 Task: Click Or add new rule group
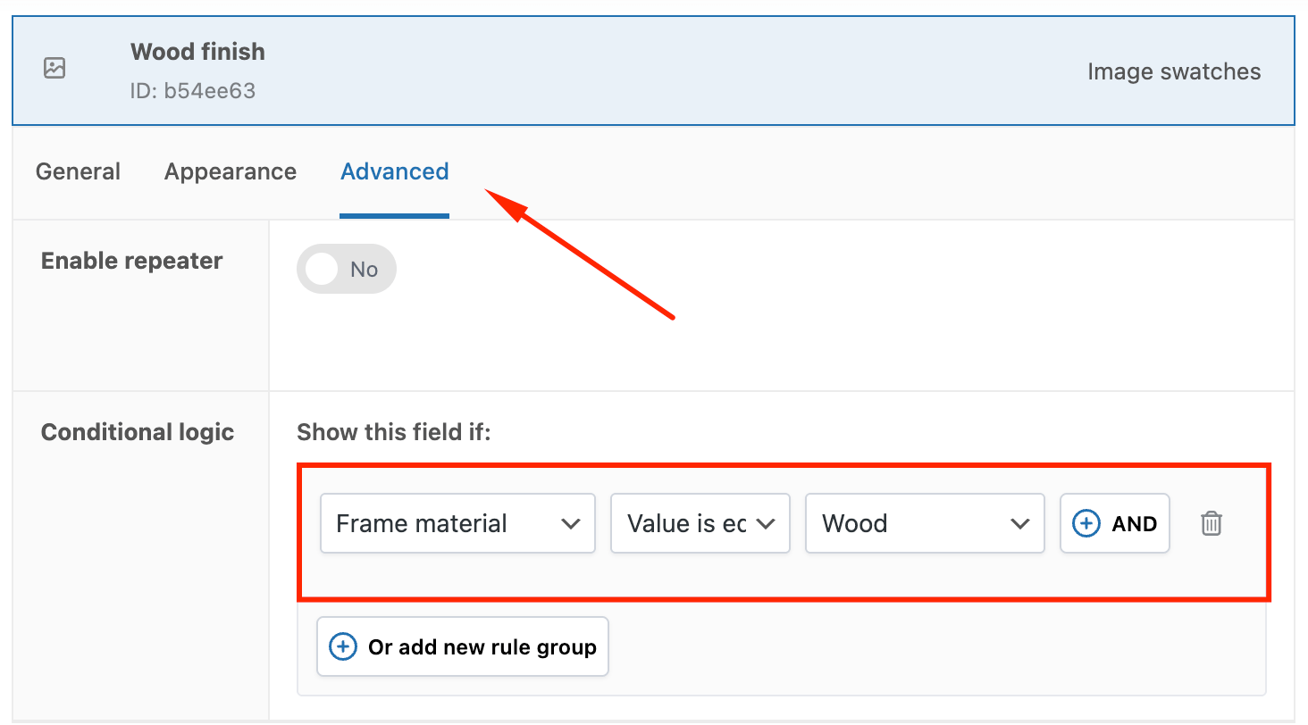tap(462, 646)
